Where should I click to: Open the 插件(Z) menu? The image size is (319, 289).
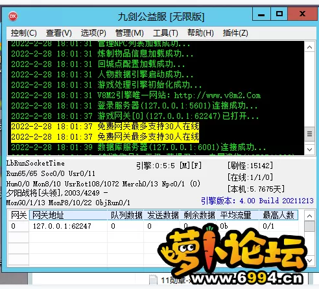pos(235,33)
